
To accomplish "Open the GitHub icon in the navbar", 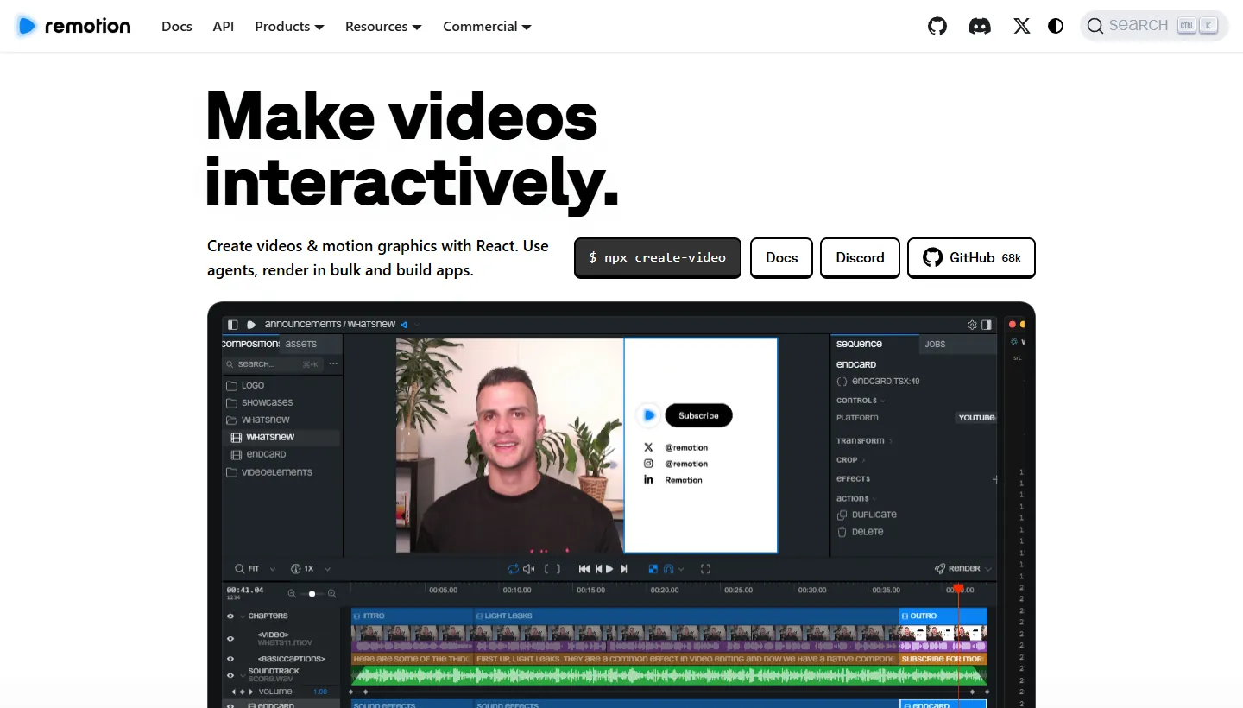I will coord(937,26).
